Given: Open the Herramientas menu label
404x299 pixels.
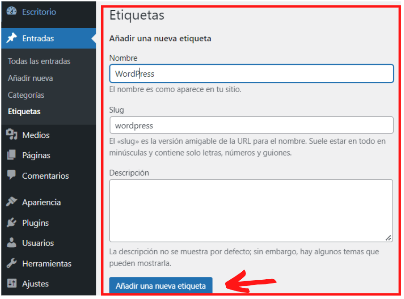Looking at the screenshot, I should point(47,264).
